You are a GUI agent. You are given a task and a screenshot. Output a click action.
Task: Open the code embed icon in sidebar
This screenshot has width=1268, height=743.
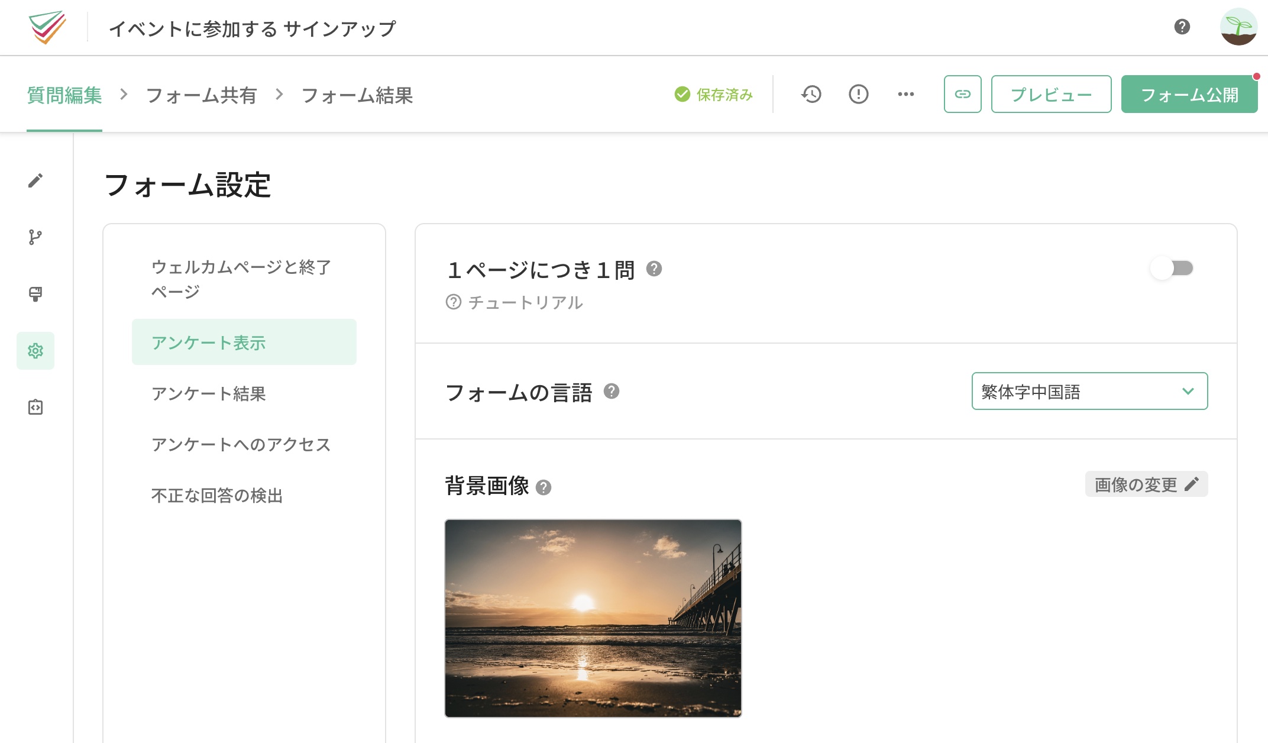pyautogui.click(x=35, y=408)
